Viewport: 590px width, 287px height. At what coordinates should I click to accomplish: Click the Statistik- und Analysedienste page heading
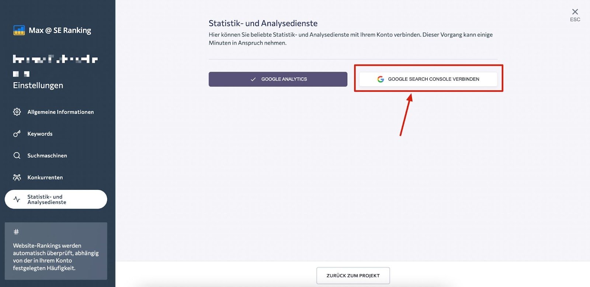[263, 23]
